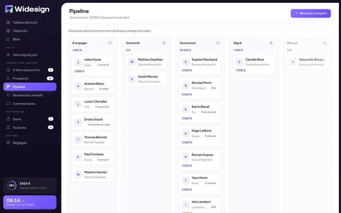Click the Devis count badge 7

(51, 119)
